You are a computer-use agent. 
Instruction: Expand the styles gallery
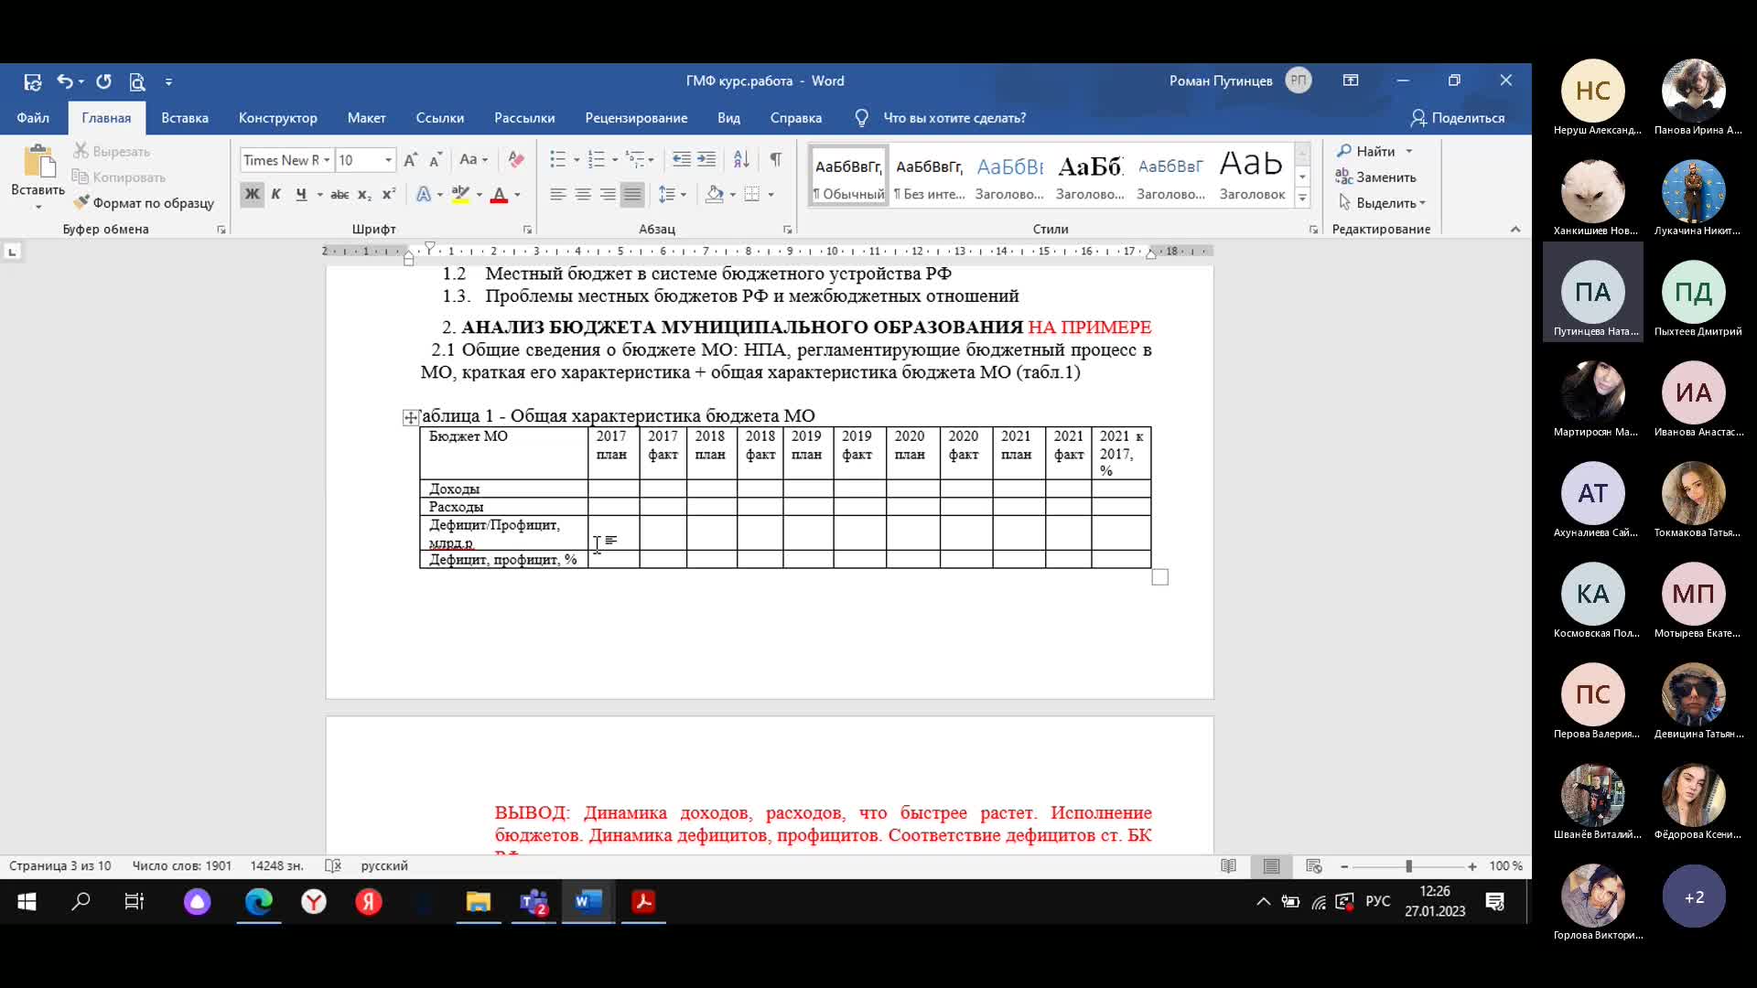(1302, 199)
